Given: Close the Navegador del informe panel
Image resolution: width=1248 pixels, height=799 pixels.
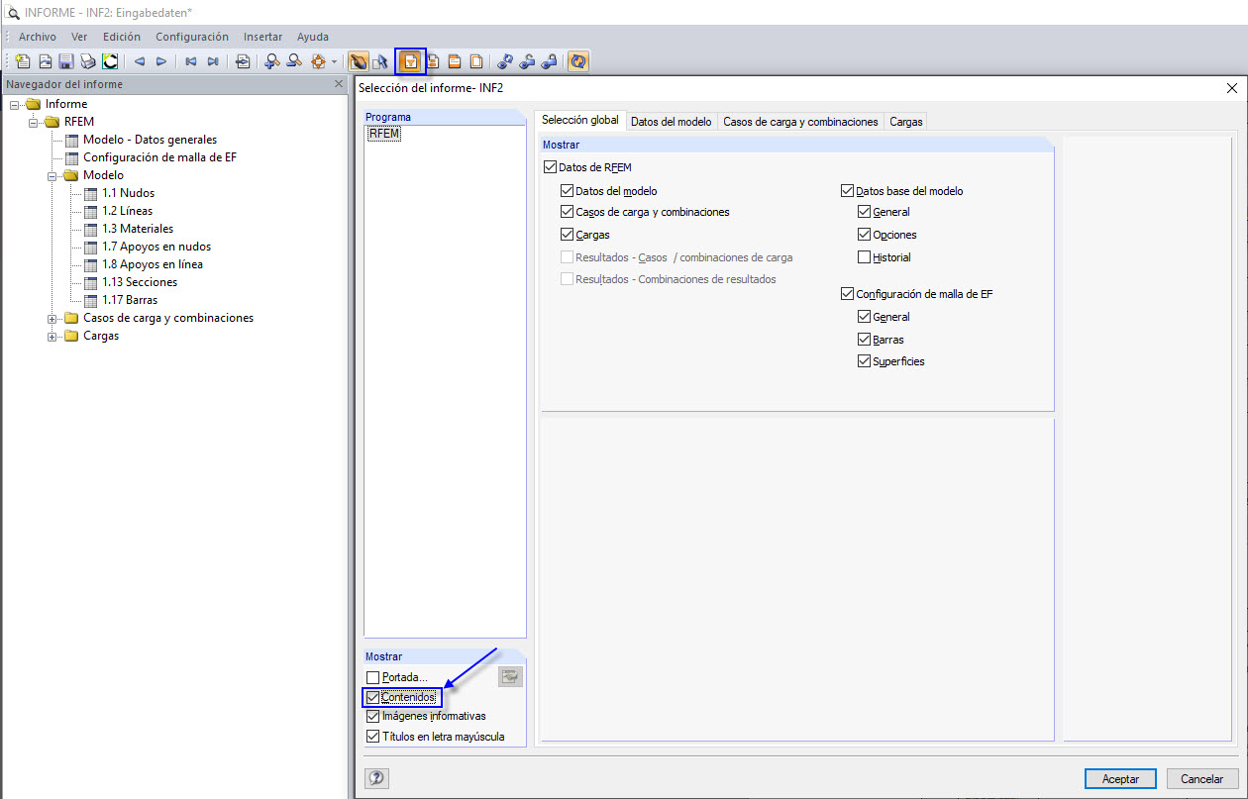Looking at the screenshot, I should [339, 84].
